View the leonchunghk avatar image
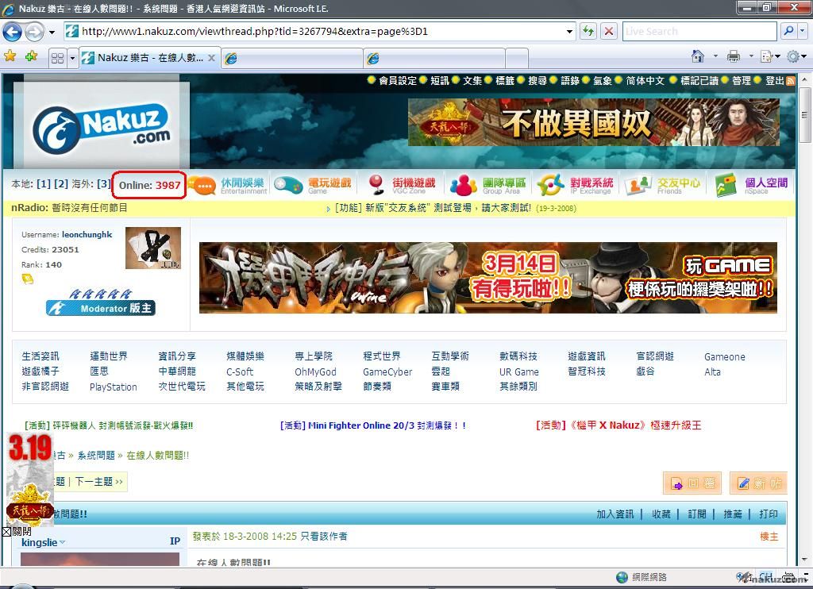 (x=153, y=248)
